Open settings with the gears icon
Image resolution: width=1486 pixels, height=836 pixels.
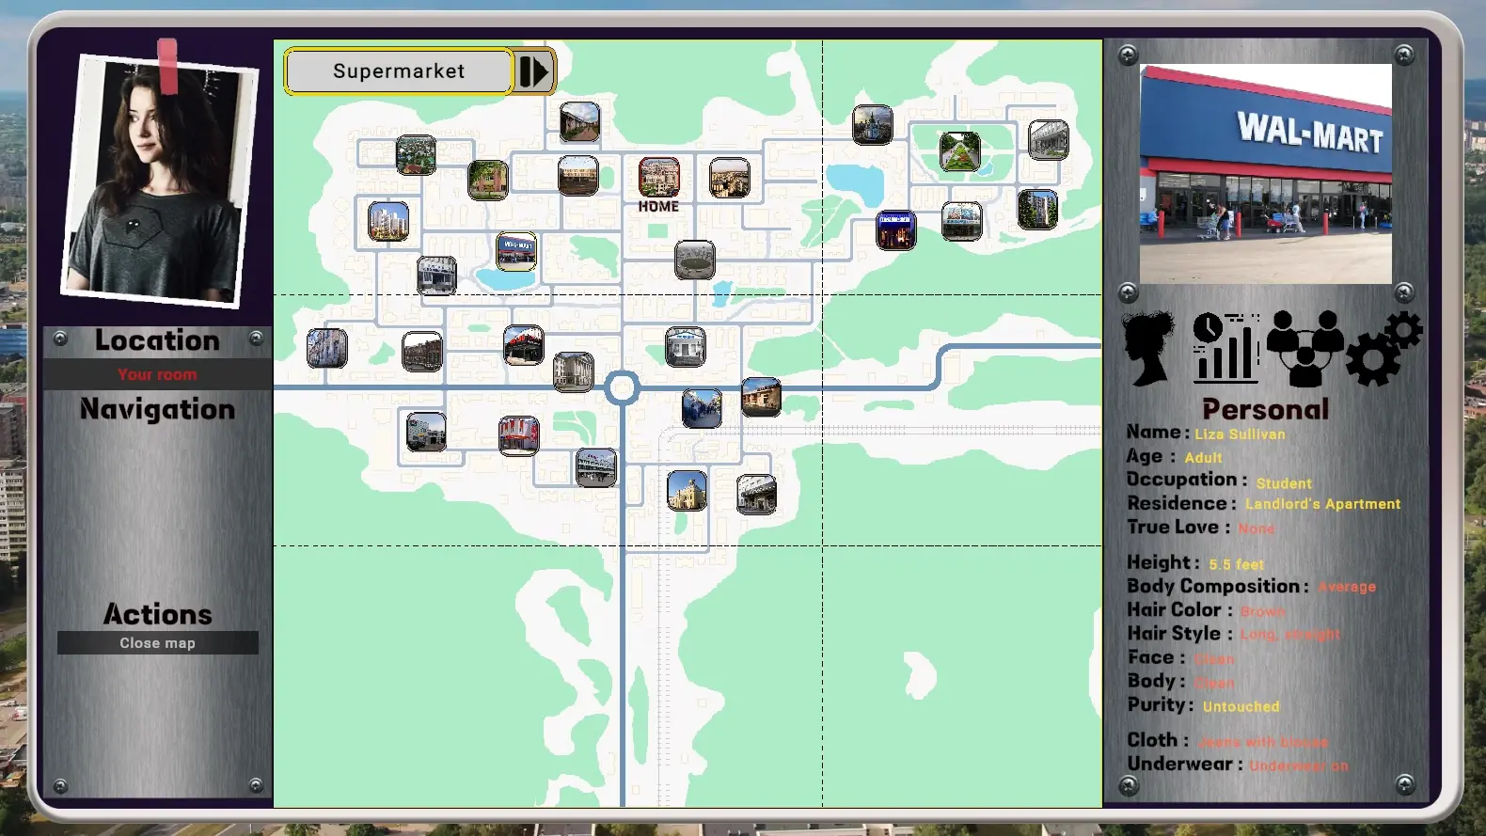(x=1383, y=348)
